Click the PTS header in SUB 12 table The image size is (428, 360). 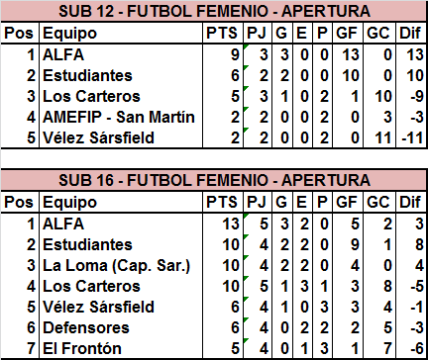point(223,33)
